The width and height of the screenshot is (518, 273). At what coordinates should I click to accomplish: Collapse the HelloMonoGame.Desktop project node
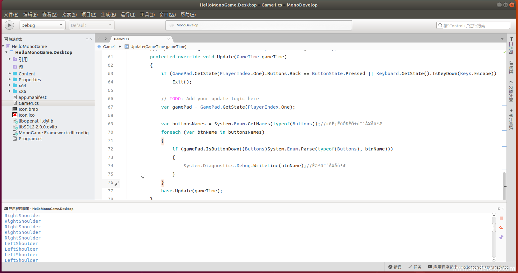click(6, 52)
